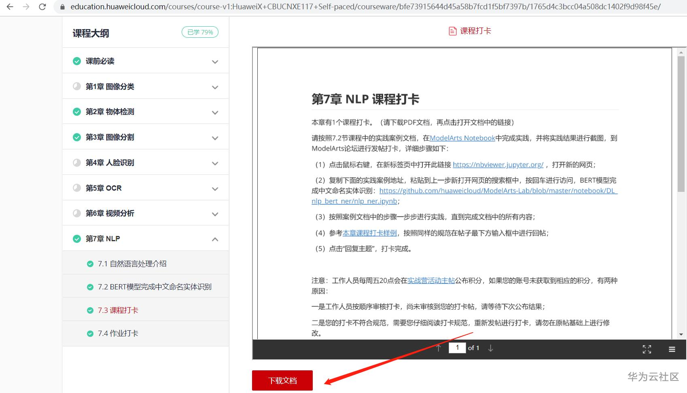Click the PDF scrollbar up arrow
Viewport: 687px width, 393px height.
coord(681,52)
